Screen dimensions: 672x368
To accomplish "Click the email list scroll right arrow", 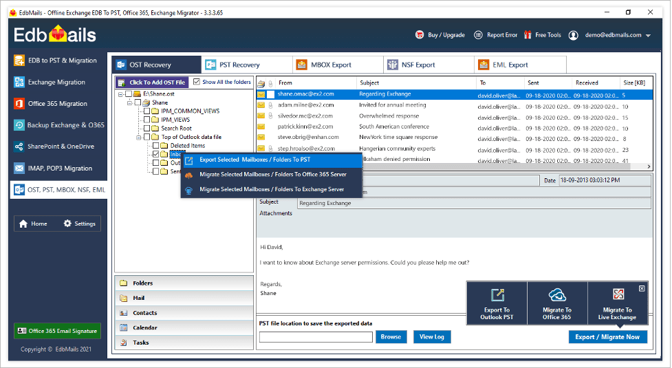I will point(649,166).
